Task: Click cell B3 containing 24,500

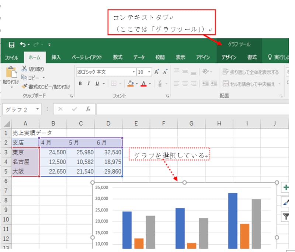Action: 53,152
